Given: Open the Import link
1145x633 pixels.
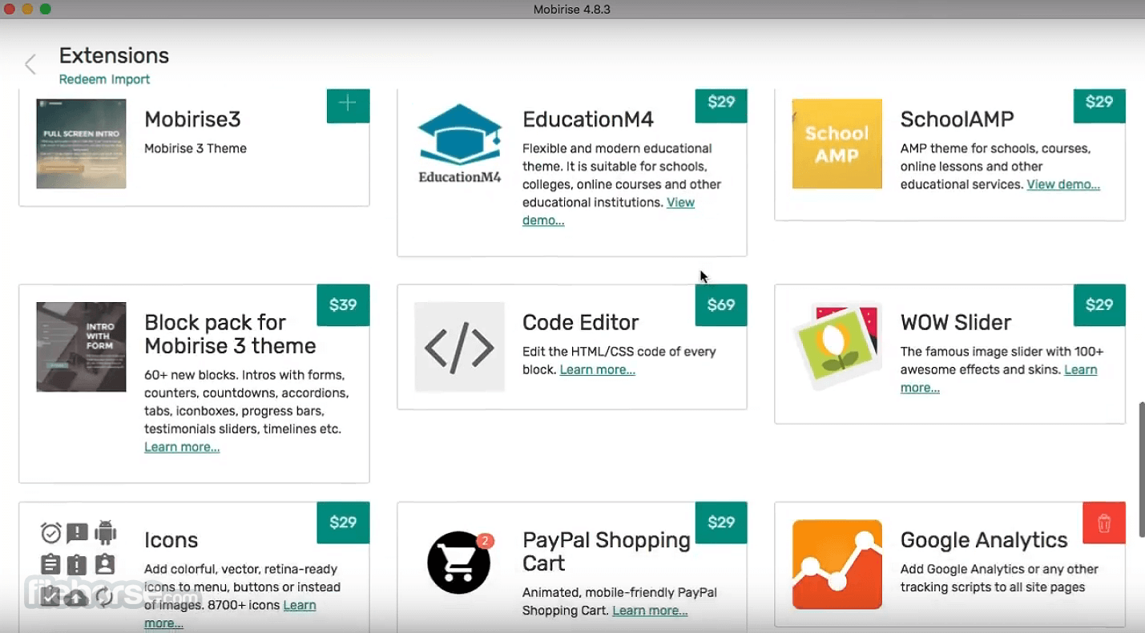Looking at the screenshot, I should [x=131, y=79].
